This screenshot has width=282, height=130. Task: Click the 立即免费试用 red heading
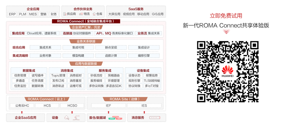pyautogui.click(x=226, y=16)
